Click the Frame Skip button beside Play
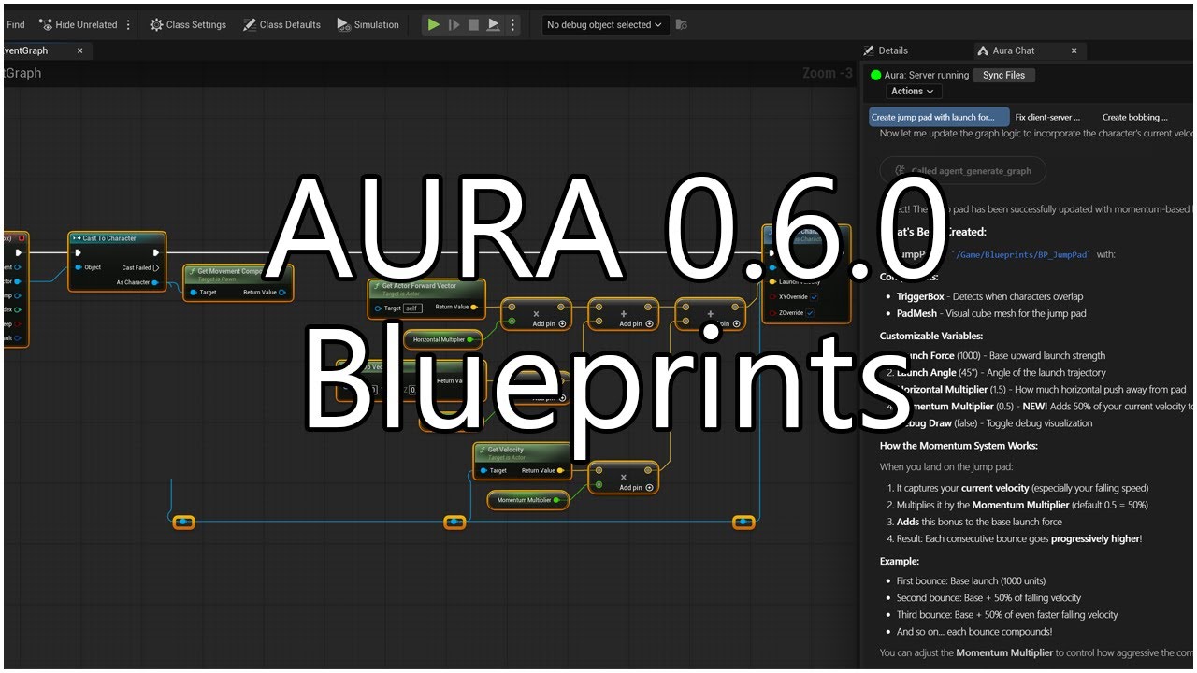 click(454, 25)
